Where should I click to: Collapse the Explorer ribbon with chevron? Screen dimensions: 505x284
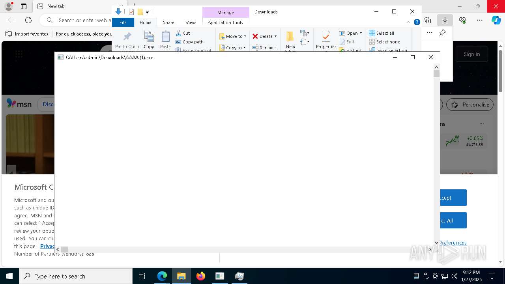(408, 22)
